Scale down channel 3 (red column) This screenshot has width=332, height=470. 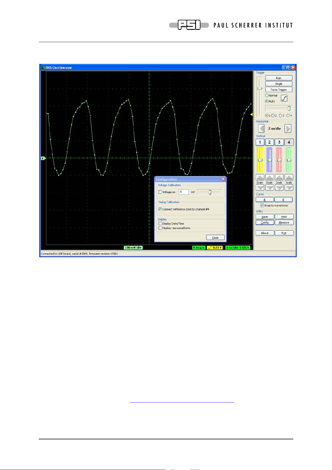coord(279,188)
